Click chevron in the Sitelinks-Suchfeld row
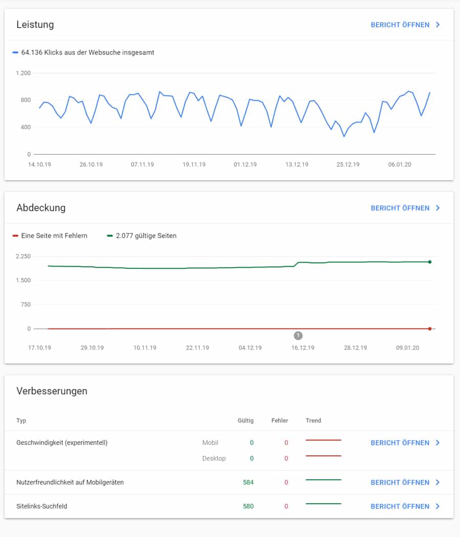 click(438, 506)
